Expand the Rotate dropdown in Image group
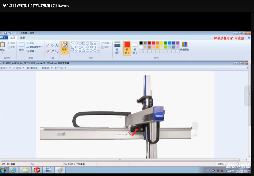 32,51
